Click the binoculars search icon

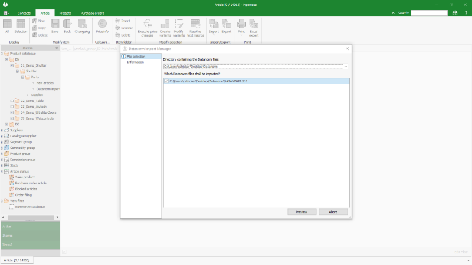pos(455,13)
